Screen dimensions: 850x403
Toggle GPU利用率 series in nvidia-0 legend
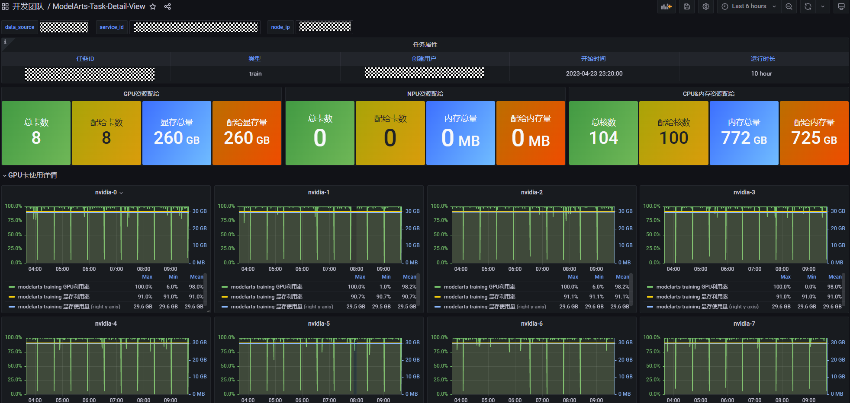[x=54, y=287]
